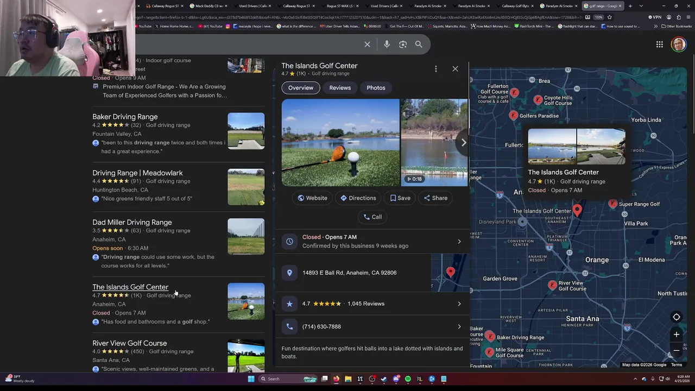Screen dimensions: 695x391
Task: Open the Google account profile avatar
Action: (678, 45)
